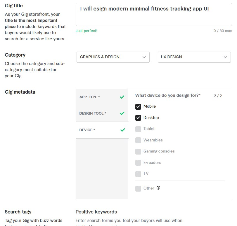Tick the Wearables checkbox
This screenshot has width=237, height=226.
coord(138,140)
